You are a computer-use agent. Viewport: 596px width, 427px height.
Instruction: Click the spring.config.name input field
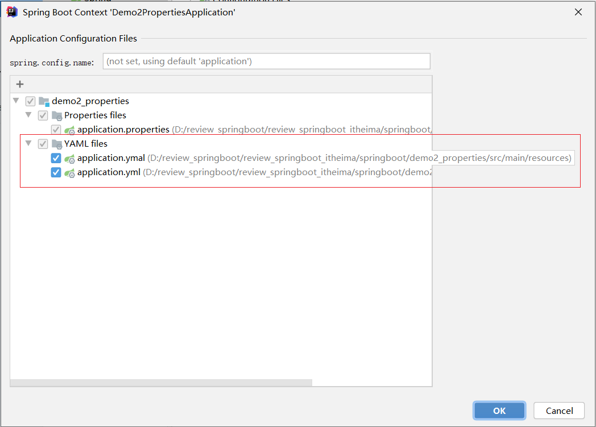(x=266, y=61)
